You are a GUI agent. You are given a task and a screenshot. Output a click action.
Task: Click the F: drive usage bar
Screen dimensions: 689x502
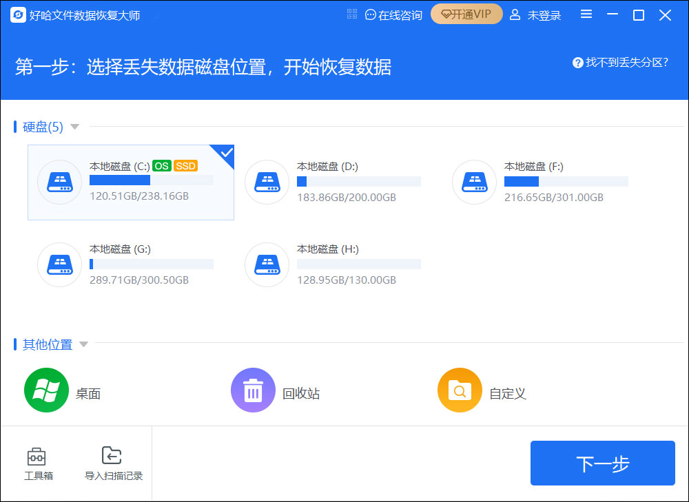click(x=566, y=181)
